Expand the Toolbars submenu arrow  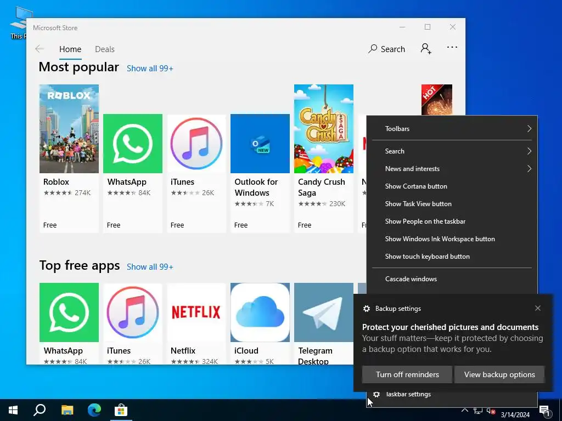click(x=529, y=128)
